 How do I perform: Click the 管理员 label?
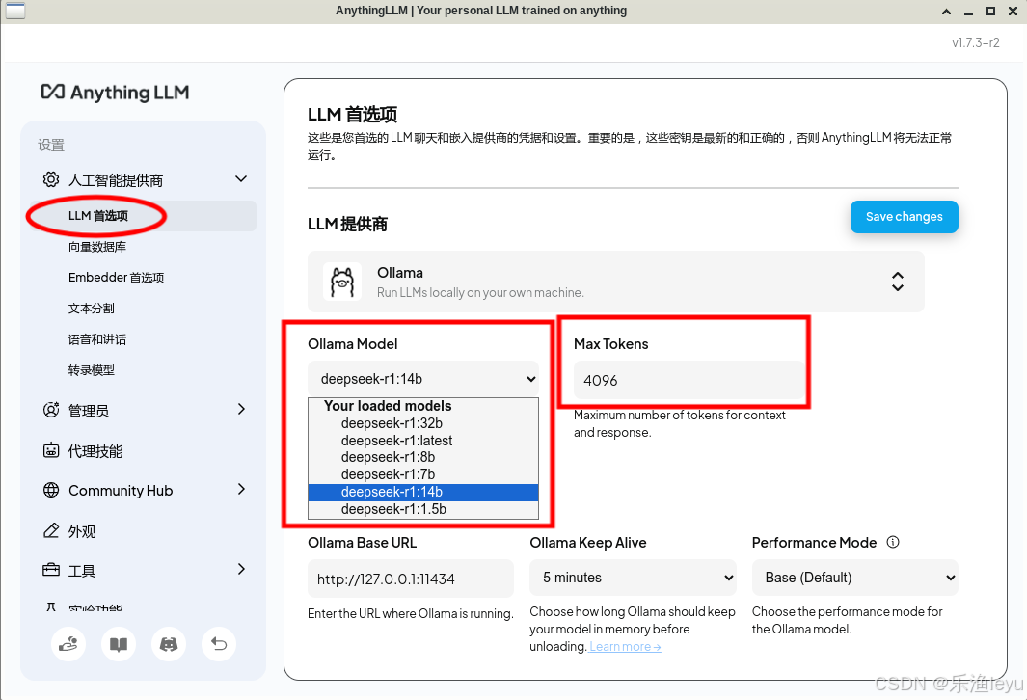89,411
